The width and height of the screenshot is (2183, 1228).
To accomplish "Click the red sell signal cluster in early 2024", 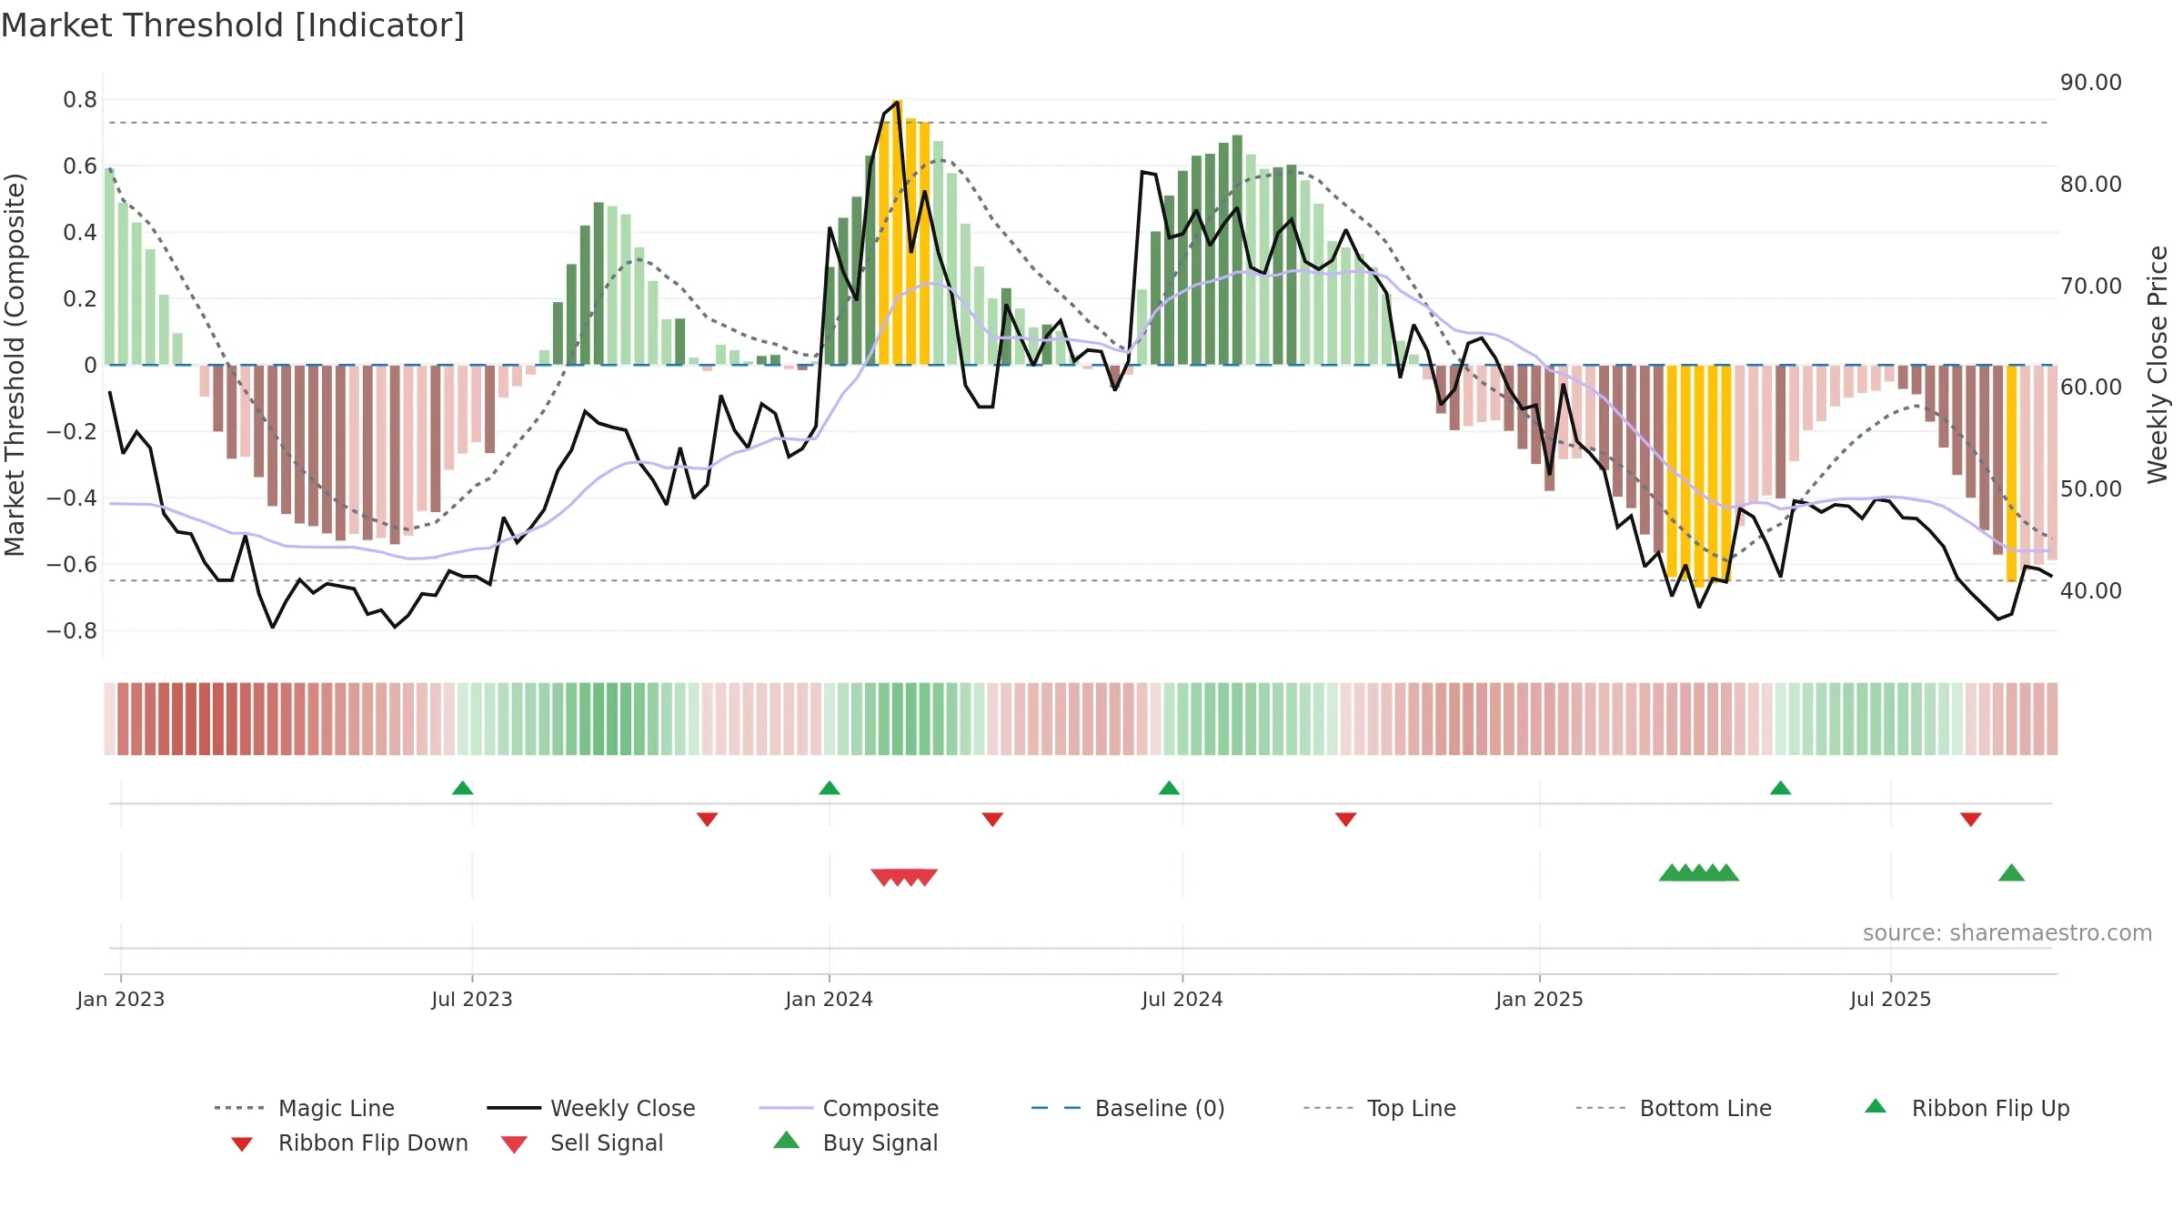I will point(904,877).
